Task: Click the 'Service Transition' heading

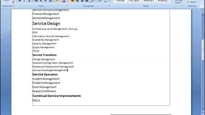Action: (x=45, y=55)
